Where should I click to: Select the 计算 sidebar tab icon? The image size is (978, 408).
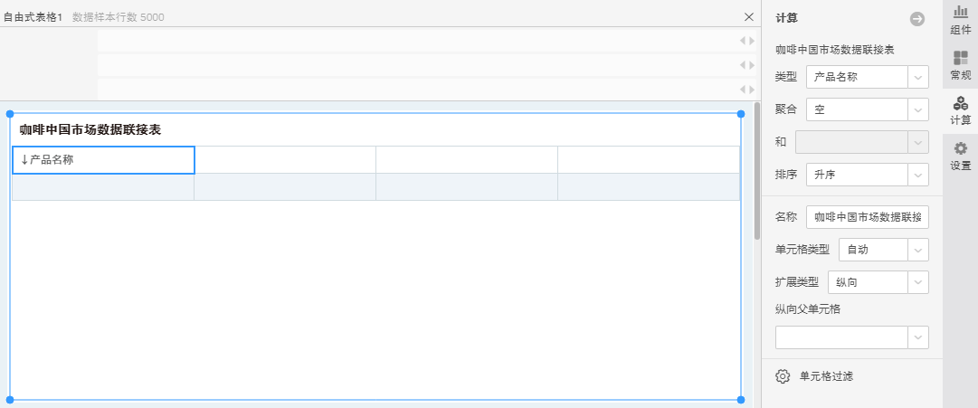[x=961, y=109]
